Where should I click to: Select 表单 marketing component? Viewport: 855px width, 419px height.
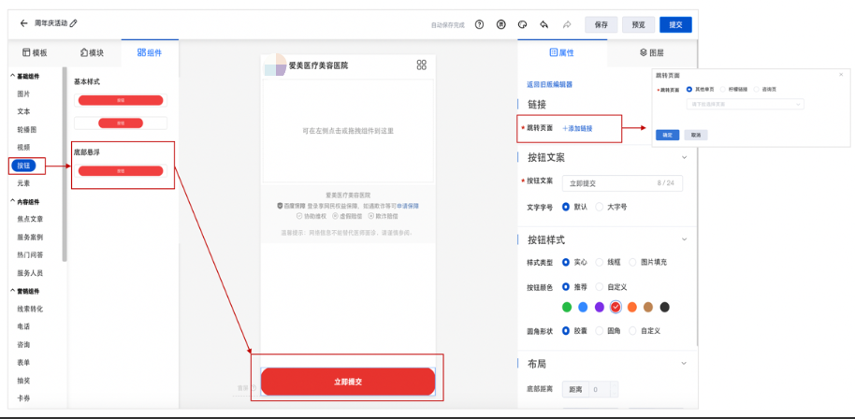coord(23,362)
